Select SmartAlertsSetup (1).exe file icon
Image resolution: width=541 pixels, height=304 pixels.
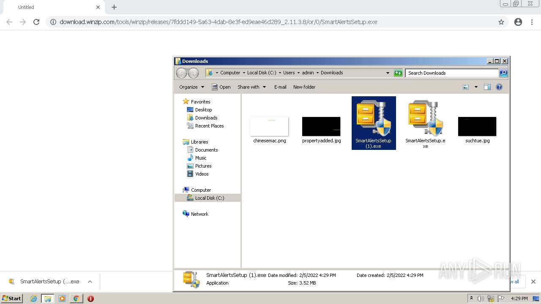pyautogui.click(x=374, y=118)
